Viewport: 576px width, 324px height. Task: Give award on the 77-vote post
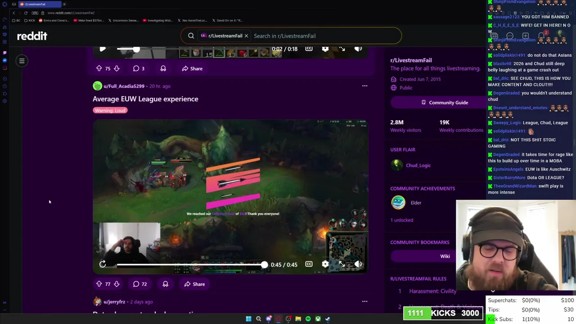165,284
